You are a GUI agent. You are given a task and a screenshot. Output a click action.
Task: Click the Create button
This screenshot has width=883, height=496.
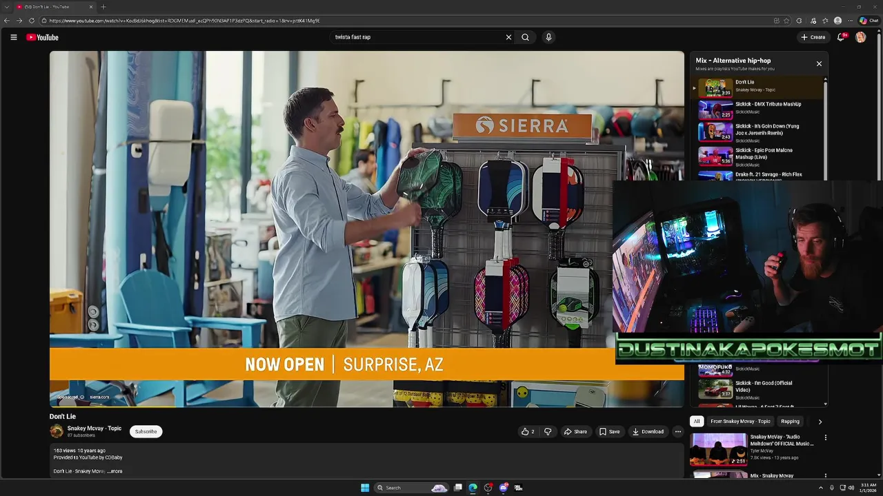(x=813, y=37)
